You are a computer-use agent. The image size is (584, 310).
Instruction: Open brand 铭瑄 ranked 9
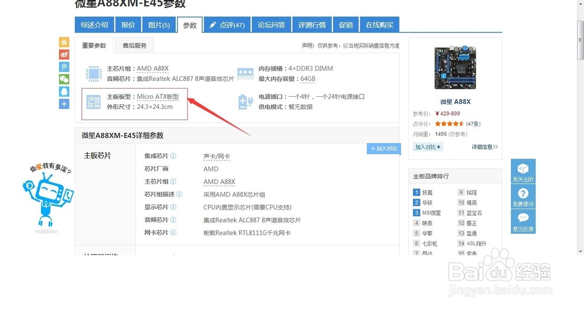pyautogui.click(x=472, y=192)
